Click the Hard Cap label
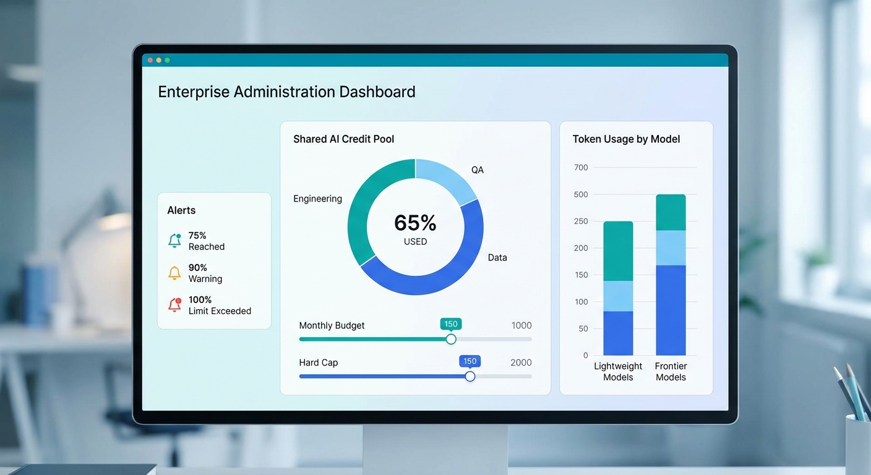Image resolution: width=871 pixels, height=475 pixels. coord(319,362)
